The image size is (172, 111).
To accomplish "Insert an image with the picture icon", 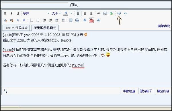I will point(112,13).
